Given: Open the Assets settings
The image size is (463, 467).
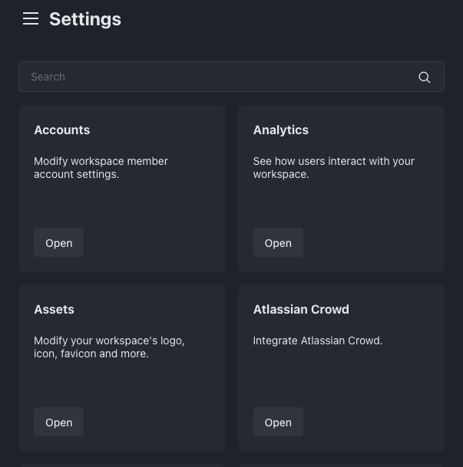Looking at the screenshot, I should pyautogui.click(x=58, y=423).
